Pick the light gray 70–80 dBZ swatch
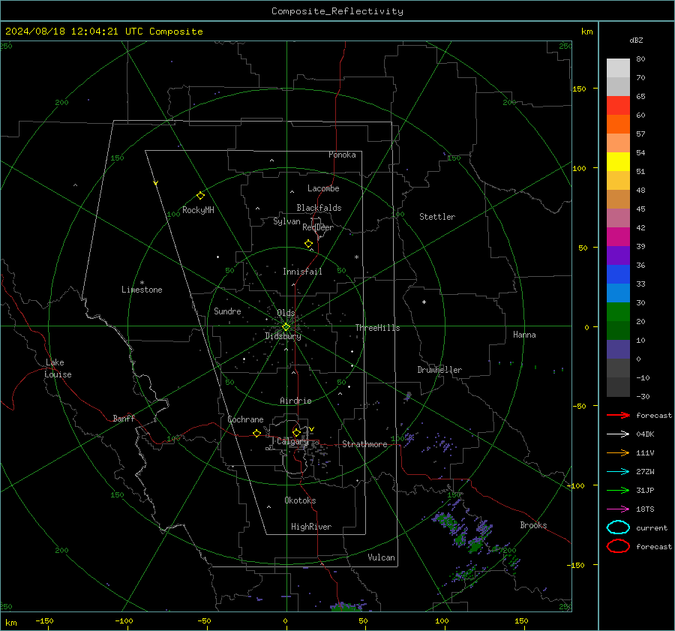The image size is (675, 631). [618, 68]
